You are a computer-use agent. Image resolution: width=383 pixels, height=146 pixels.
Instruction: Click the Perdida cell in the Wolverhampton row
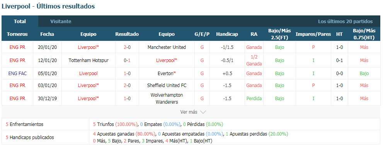pyautogui.click(x=254, y=98)
